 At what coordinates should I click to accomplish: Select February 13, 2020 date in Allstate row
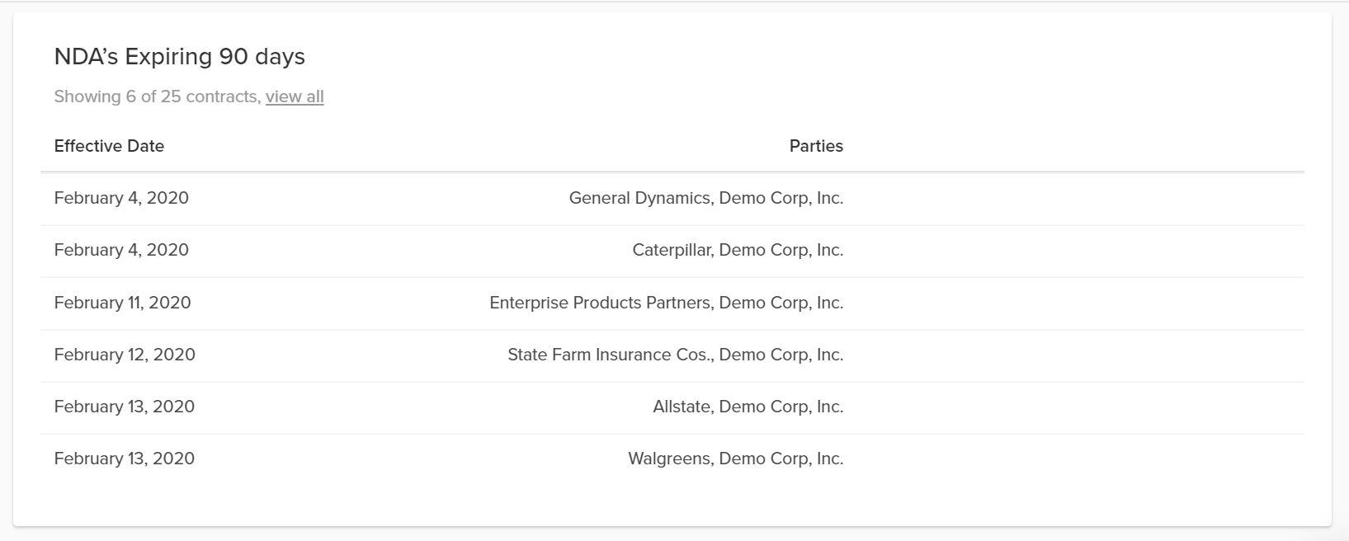coord(125,407)
